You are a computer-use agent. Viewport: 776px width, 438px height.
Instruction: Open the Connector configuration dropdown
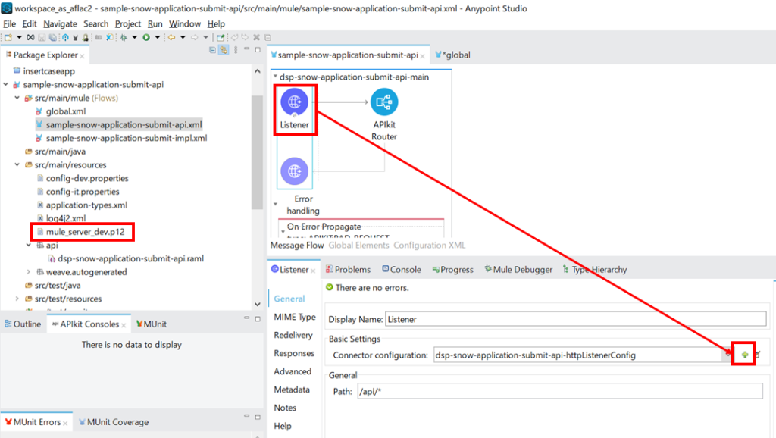(727, 355)
